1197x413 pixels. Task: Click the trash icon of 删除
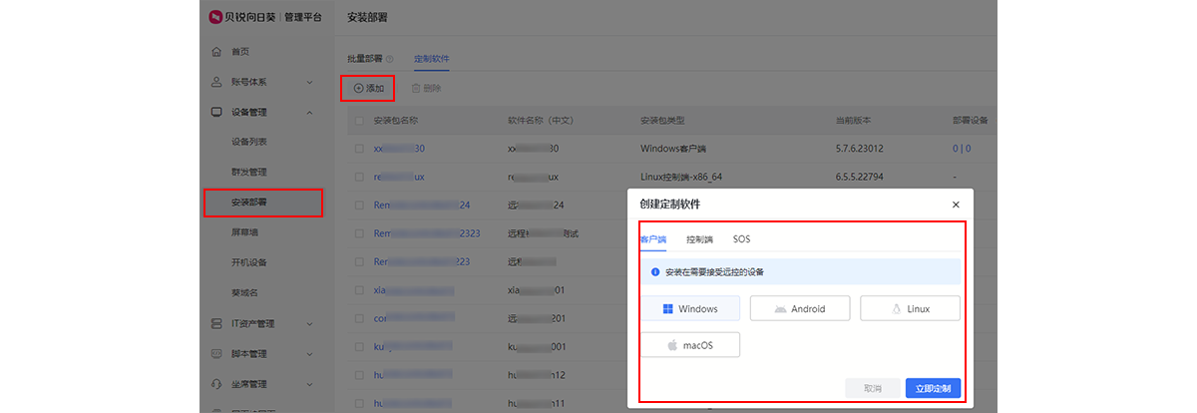tap(416, 88)
